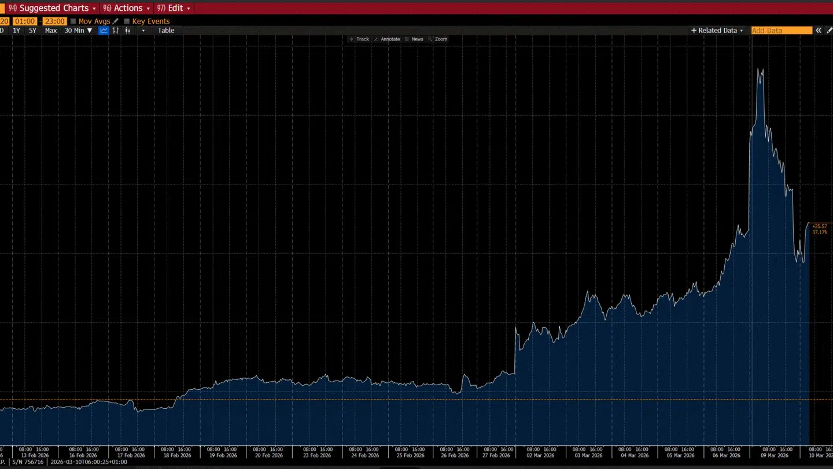Click the Add Data input field
The image size is (833, 469).
coord(781,31)
